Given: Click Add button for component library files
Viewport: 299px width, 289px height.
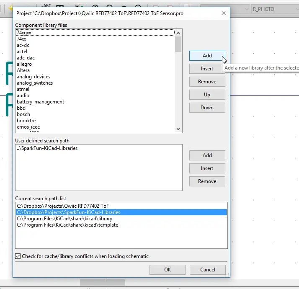Looking at the screenshot, I should 207,56.
